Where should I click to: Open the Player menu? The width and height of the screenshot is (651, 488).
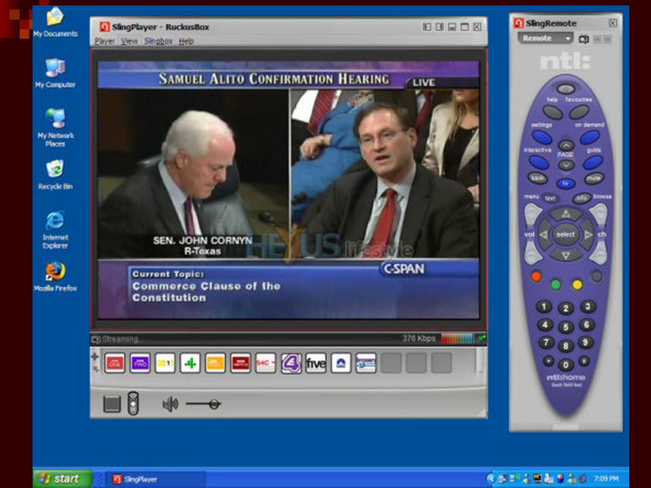pyautogui.click(x=104, y=41)
